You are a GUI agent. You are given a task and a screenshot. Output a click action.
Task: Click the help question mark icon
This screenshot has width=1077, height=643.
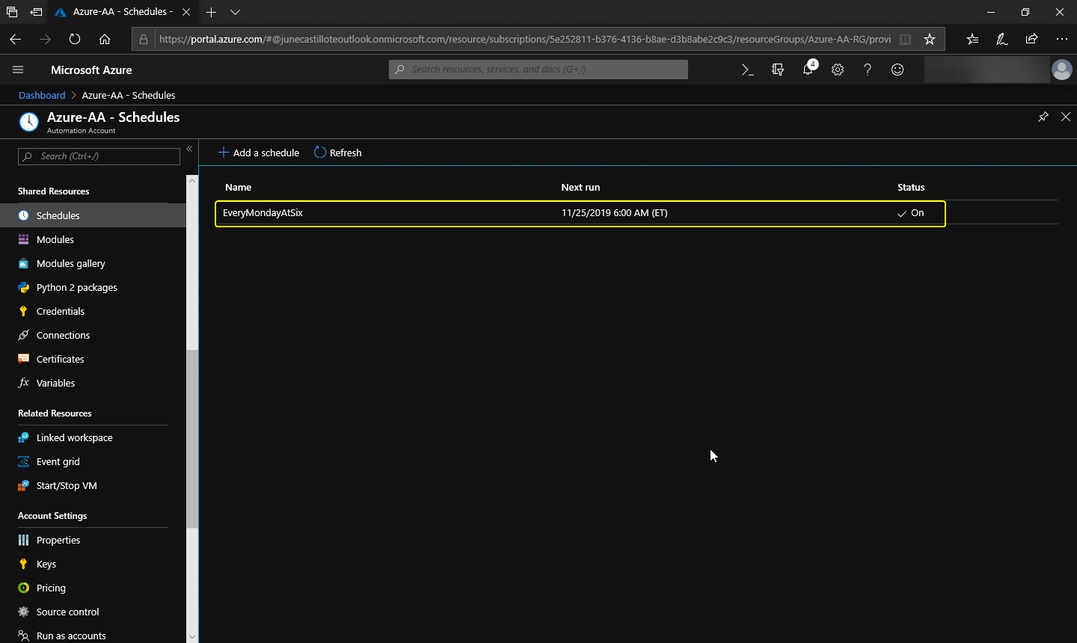[868, 70]
